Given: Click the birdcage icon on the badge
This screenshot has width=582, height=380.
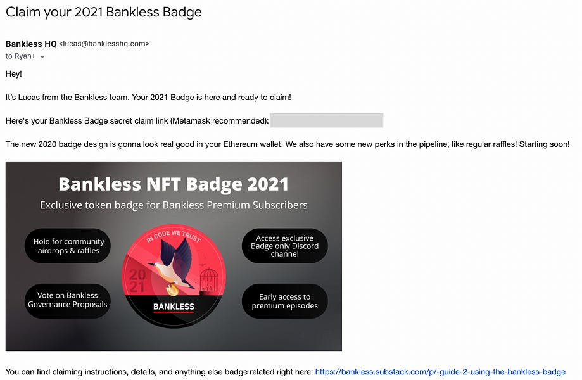Looking at the screenshot, I should pos(208,277).
